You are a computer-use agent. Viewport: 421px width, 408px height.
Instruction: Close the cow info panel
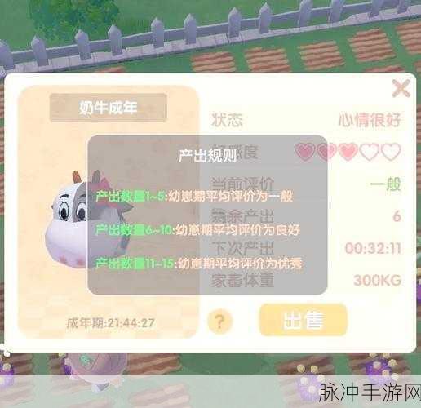[401, 88]
